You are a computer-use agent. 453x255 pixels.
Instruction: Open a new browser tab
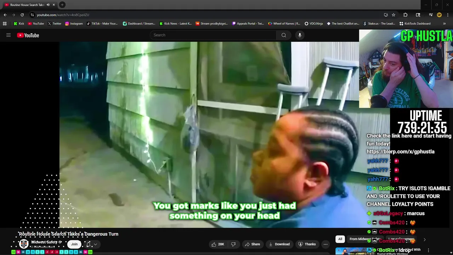pos(62,5)
